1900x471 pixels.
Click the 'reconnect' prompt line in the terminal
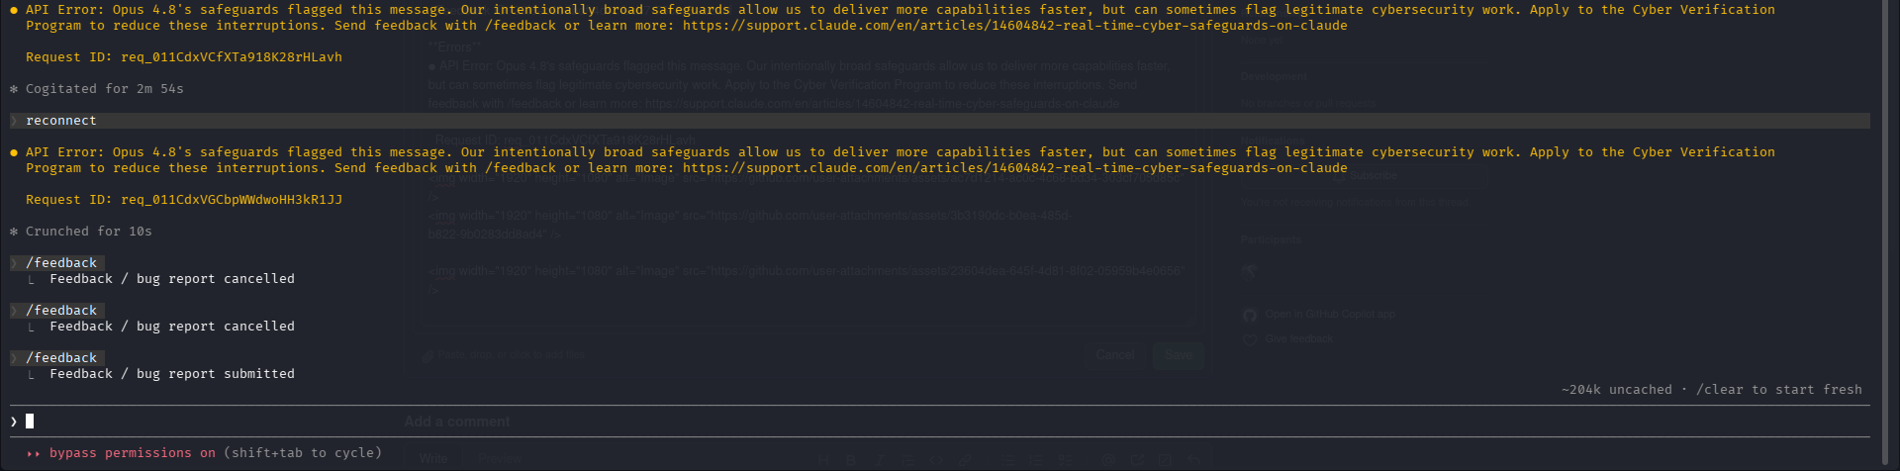[x=940, y=121]
